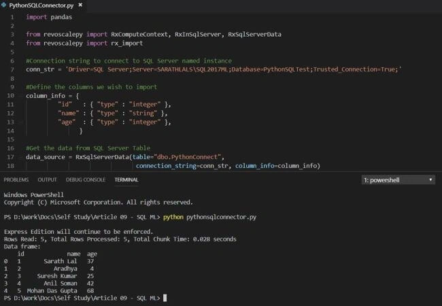This screenshot has width=442, height=306.
Task: Click the 'conn_str' variable on line 7
Action: (40, 69)
